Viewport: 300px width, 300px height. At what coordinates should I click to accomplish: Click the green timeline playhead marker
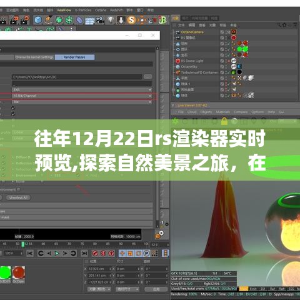point(23,244)
